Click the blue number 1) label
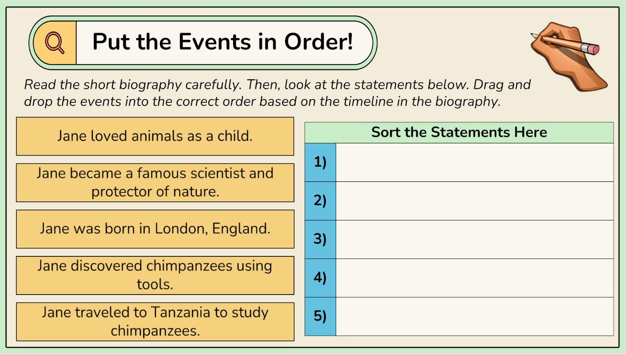The image size is (626, 354). (320, 162)
